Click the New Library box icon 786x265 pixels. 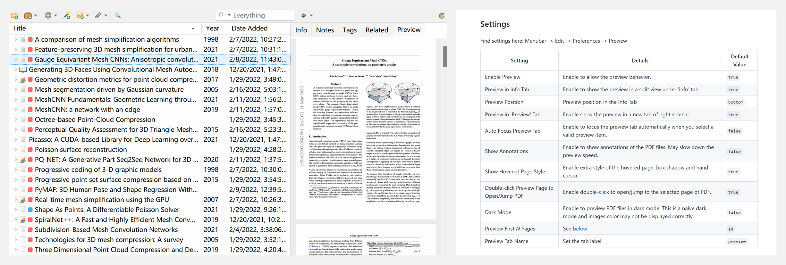pyautogui.click(x=28, y=15)
